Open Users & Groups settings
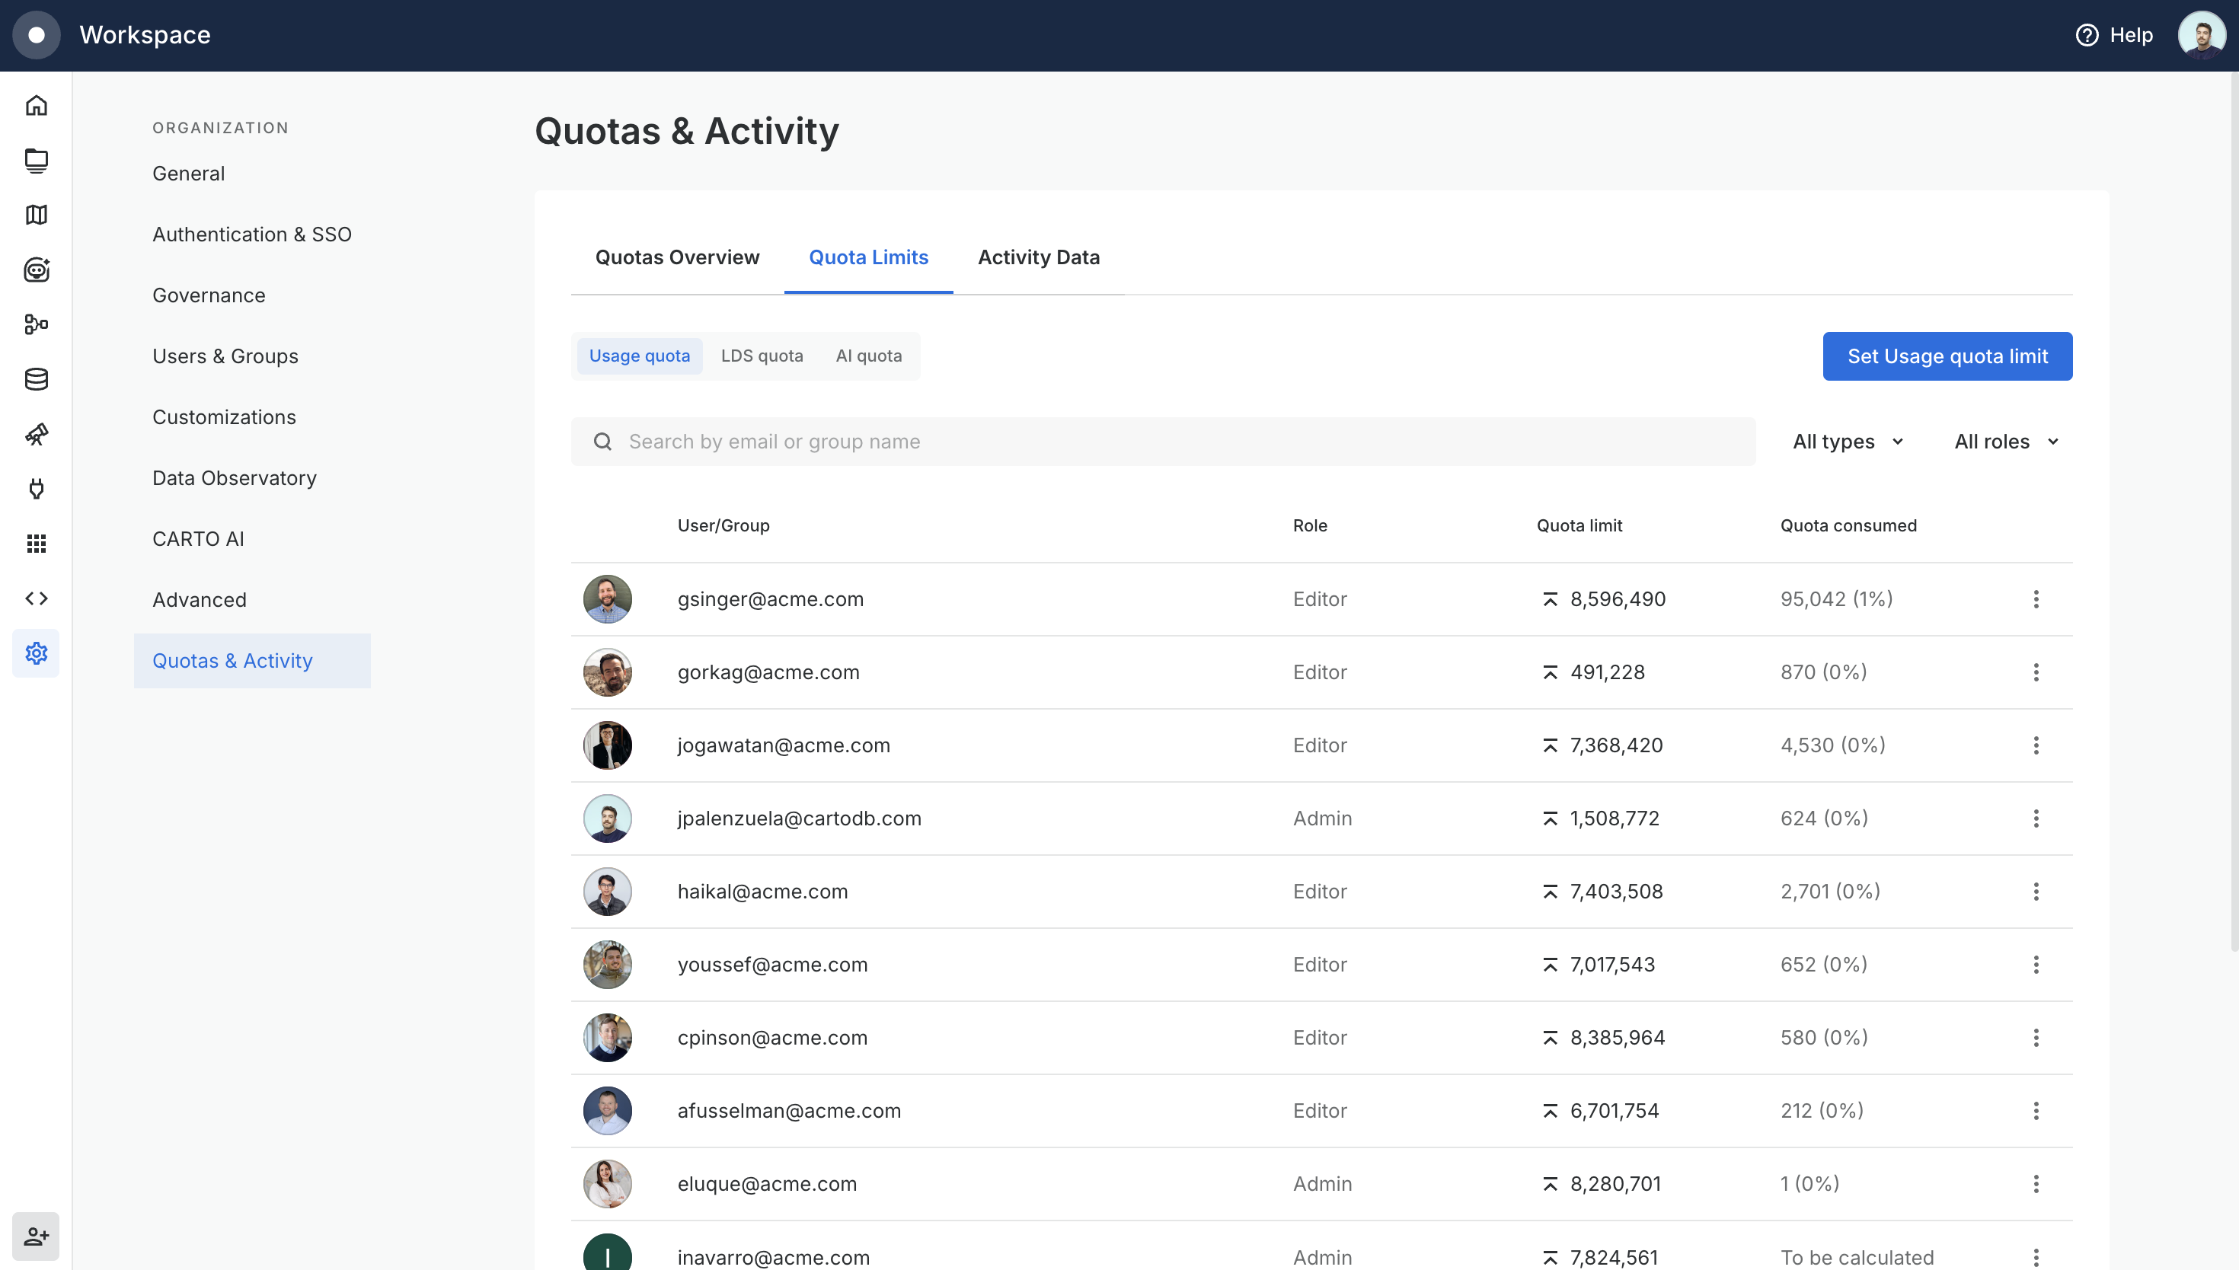This screenshot has height=1270, width=2239. pos(225,356)
